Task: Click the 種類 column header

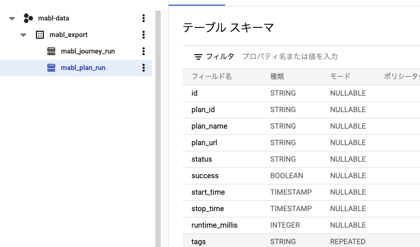Action: coord(277,76)
